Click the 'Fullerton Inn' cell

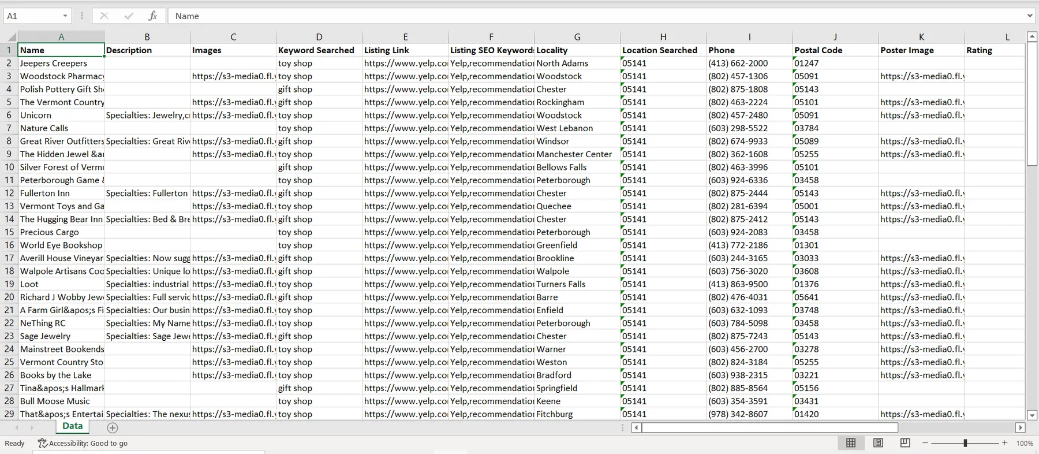coord(61,193)
